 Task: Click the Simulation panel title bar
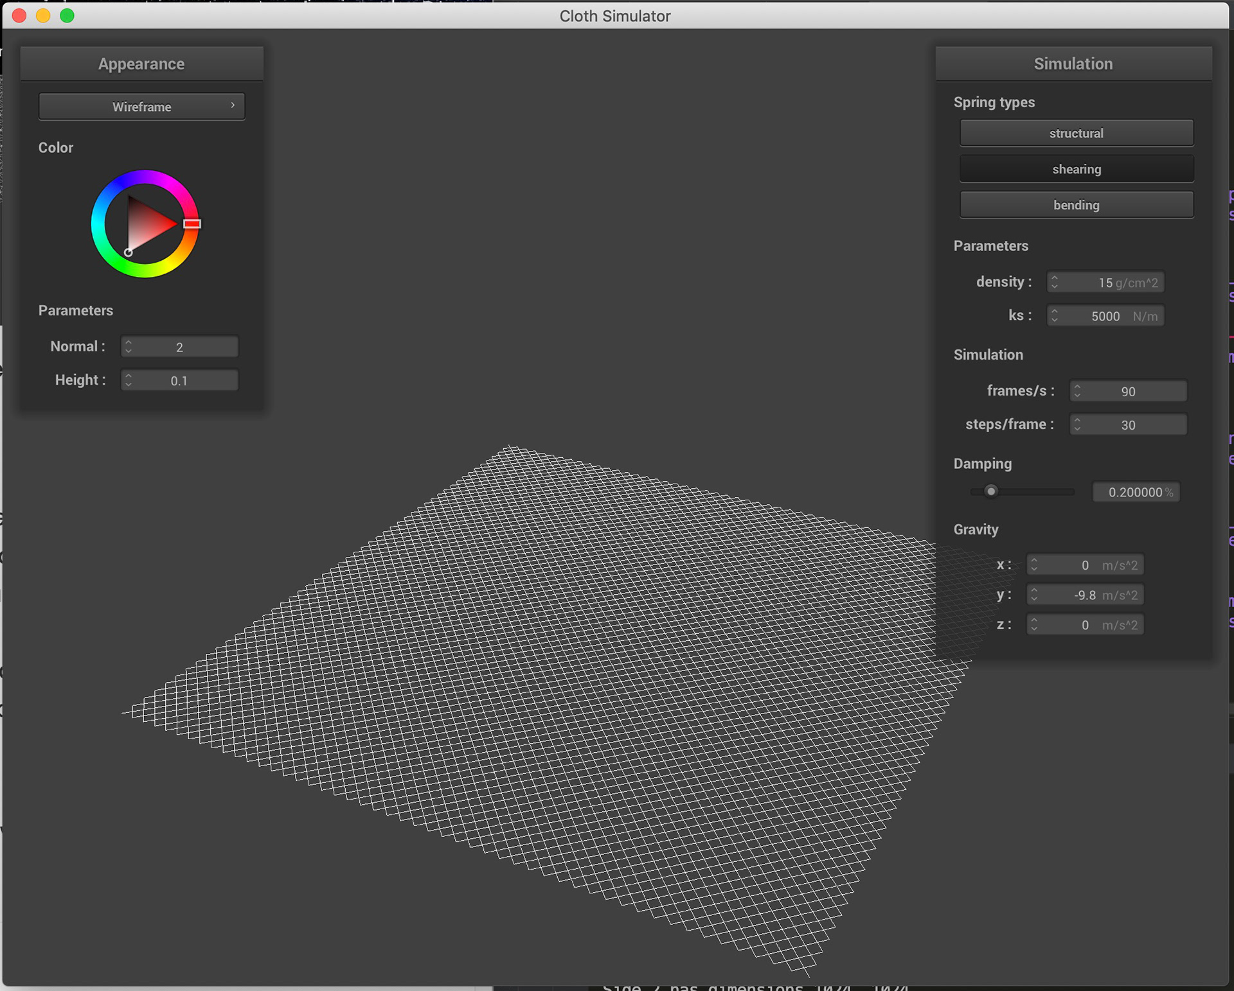1073,64
